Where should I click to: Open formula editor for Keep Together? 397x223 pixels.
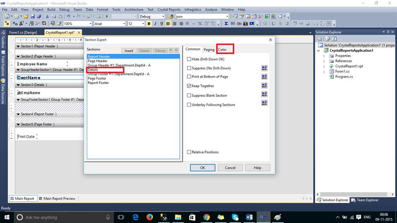[x=264, y=85]
